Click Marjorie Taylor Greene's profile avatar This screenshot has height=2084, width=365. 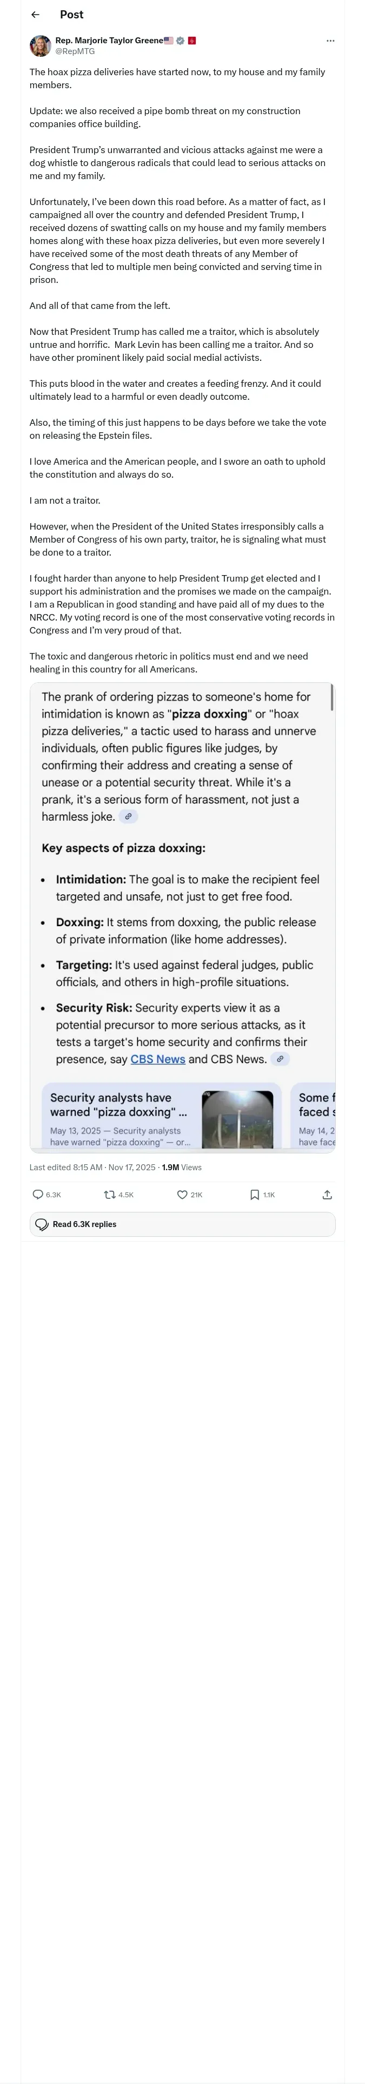coord(41,46)
